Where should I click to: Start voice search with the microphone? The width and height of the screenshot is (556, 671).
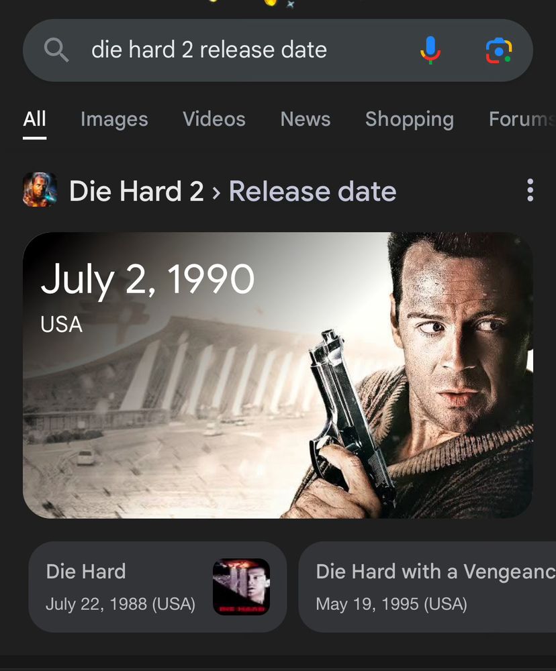(x=430, y=50)
